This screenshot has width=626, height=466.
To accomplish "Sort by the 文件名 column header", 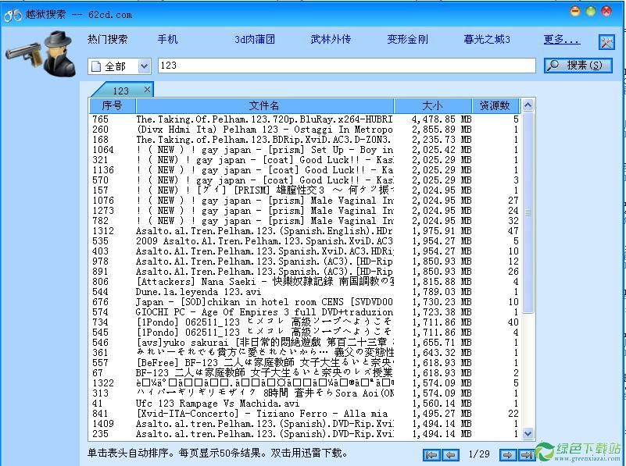I will click(265, 105).
